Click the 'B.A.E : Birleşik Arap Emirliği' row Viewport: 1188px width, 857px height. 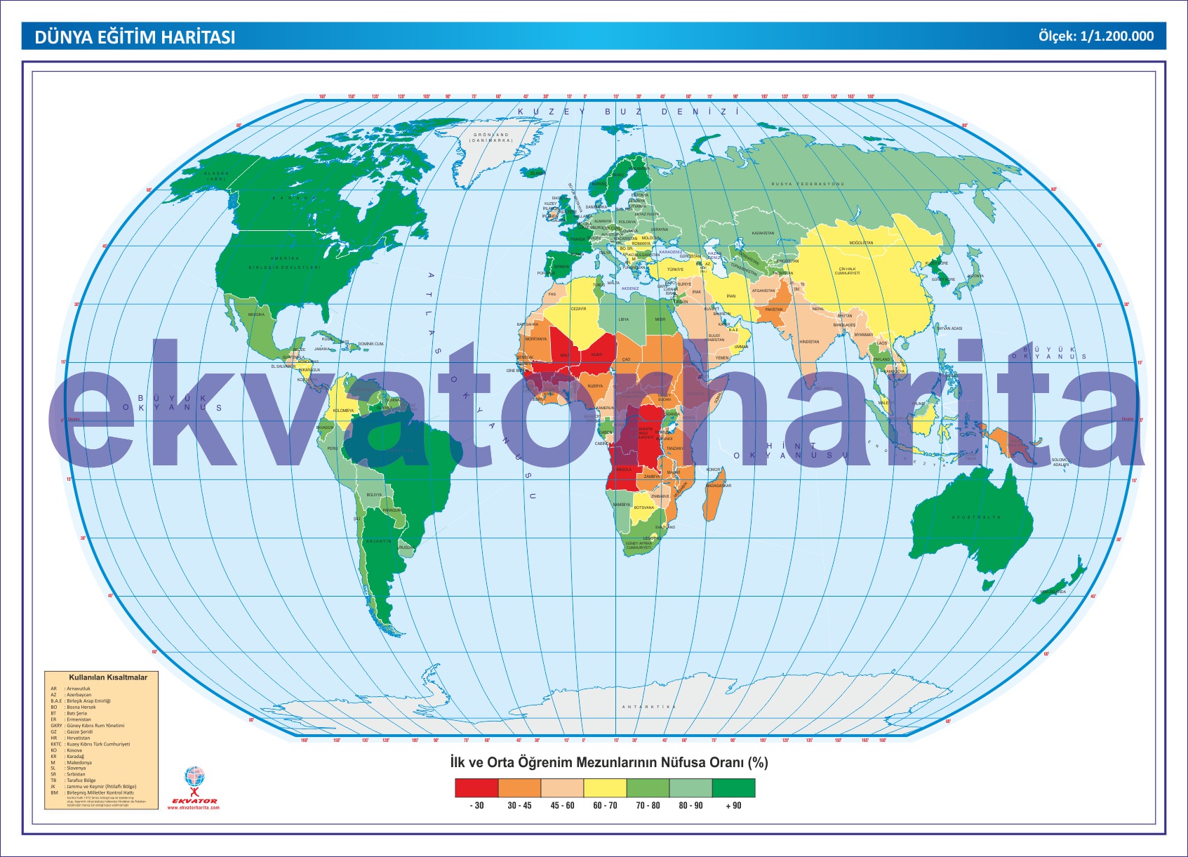coord(81,700)
